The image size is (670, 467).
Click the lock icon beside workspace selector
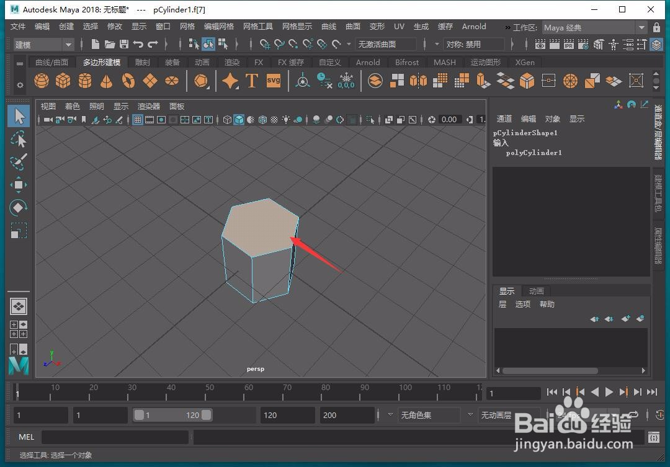[656, 27]
